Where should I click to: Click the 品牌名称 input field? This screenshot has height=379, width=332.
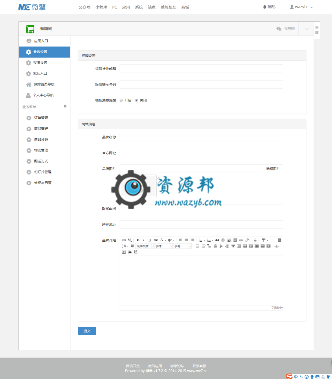pyautogui.click(x=201, y=137)
